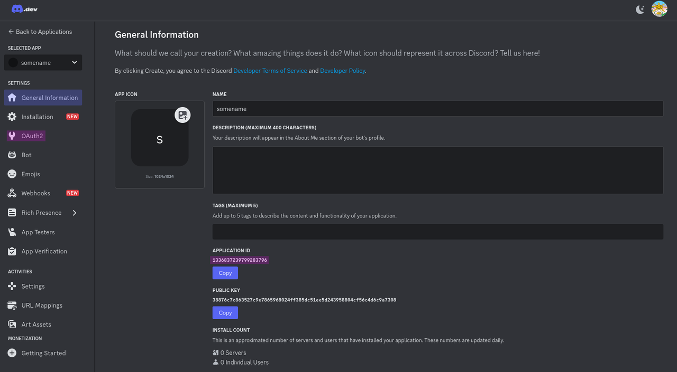
Task: Open the Developer Terms of Service link
Action: point(270,71)
